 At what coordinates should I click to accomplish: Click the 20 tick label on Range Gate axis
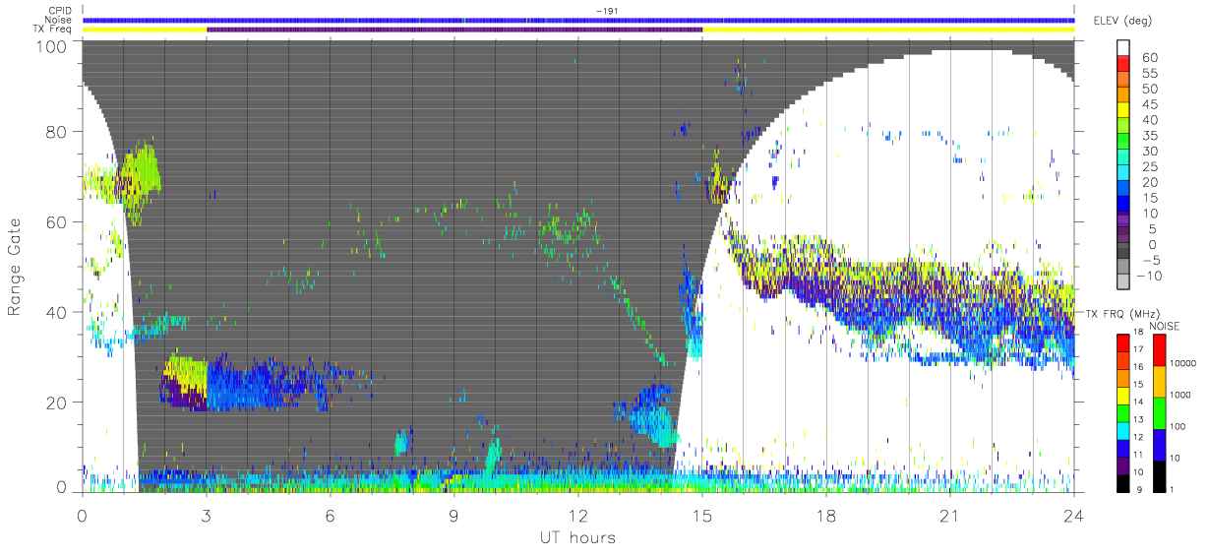(57, 402)
